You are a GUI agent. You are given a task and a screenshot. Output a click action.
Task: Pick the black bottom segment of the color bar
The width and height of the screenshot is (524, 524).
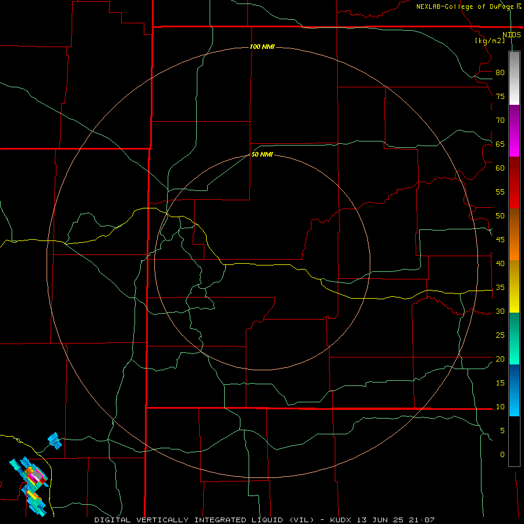(514, 441)
